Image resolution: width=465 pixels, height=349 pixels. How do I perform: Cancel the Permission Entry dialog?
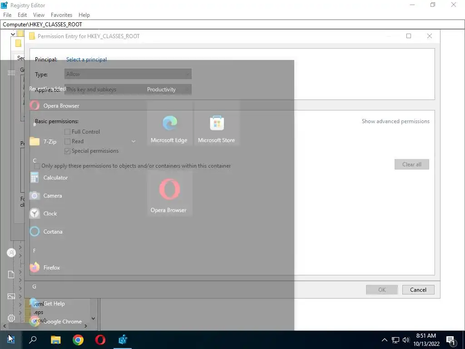pos(418,289)
